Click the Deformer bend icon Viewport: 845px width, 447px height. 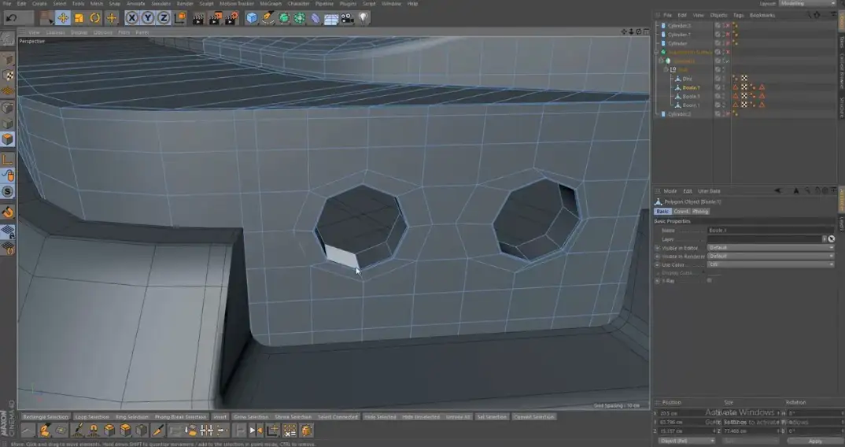point(315,18)
